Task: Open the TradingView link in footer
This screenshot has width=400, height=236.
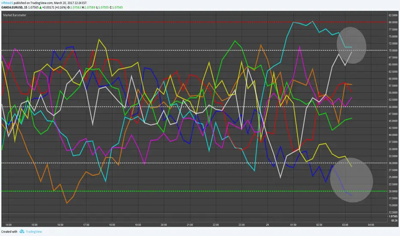Action: tap(33, 232)
